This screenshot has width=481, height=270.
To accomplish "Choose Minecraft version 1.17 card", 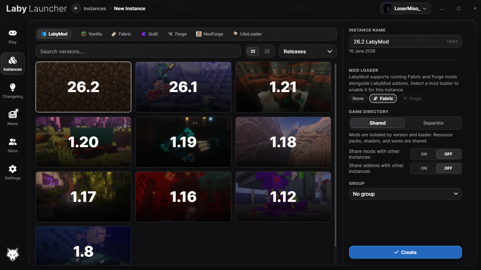I will click(x=83, y=197).
